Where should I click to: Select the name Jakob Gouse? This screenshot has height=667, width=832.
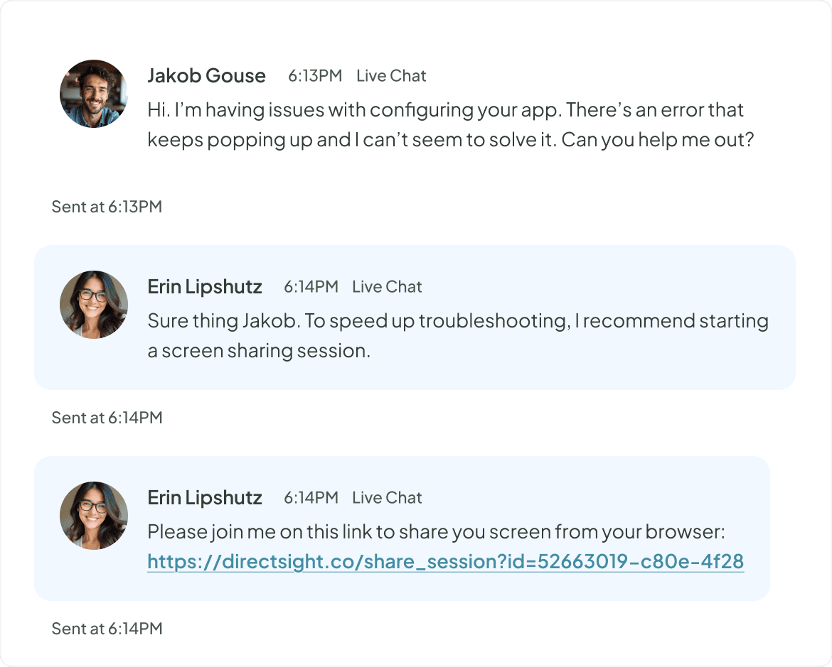tap(206, 75)
